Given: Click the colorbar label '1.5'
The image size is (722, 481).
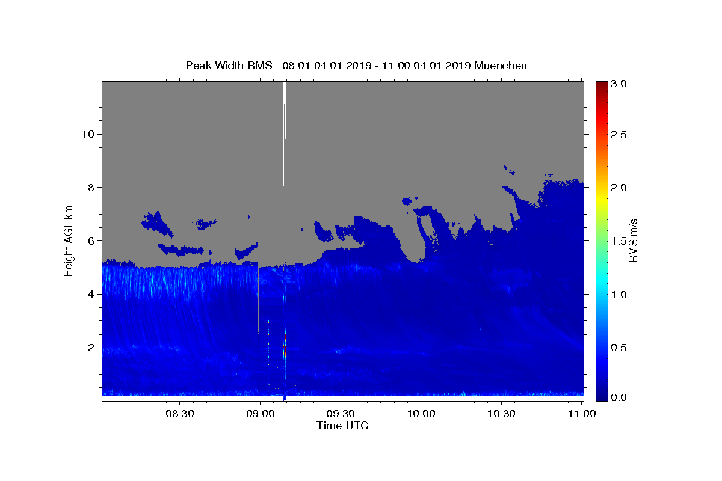Looking at the screenshot, I should (x=619, y=241).
